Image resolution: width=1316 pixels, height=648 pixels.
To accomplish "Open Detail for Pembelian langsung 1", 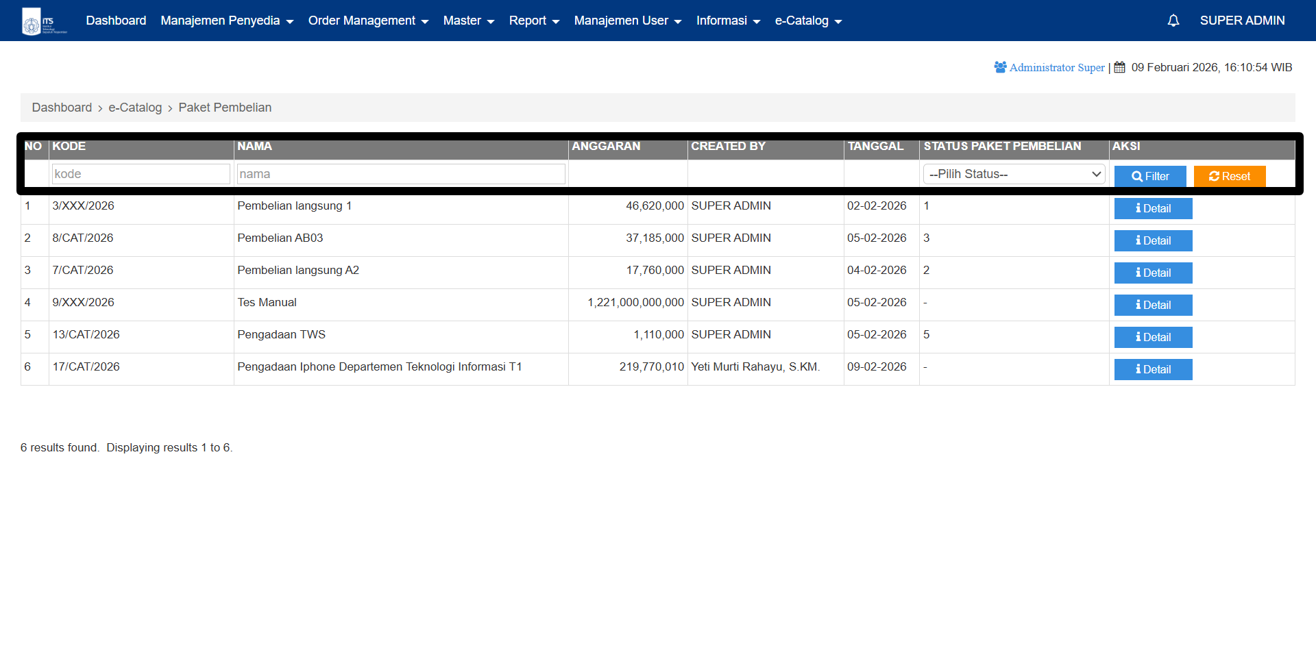I will point(1153,208).
